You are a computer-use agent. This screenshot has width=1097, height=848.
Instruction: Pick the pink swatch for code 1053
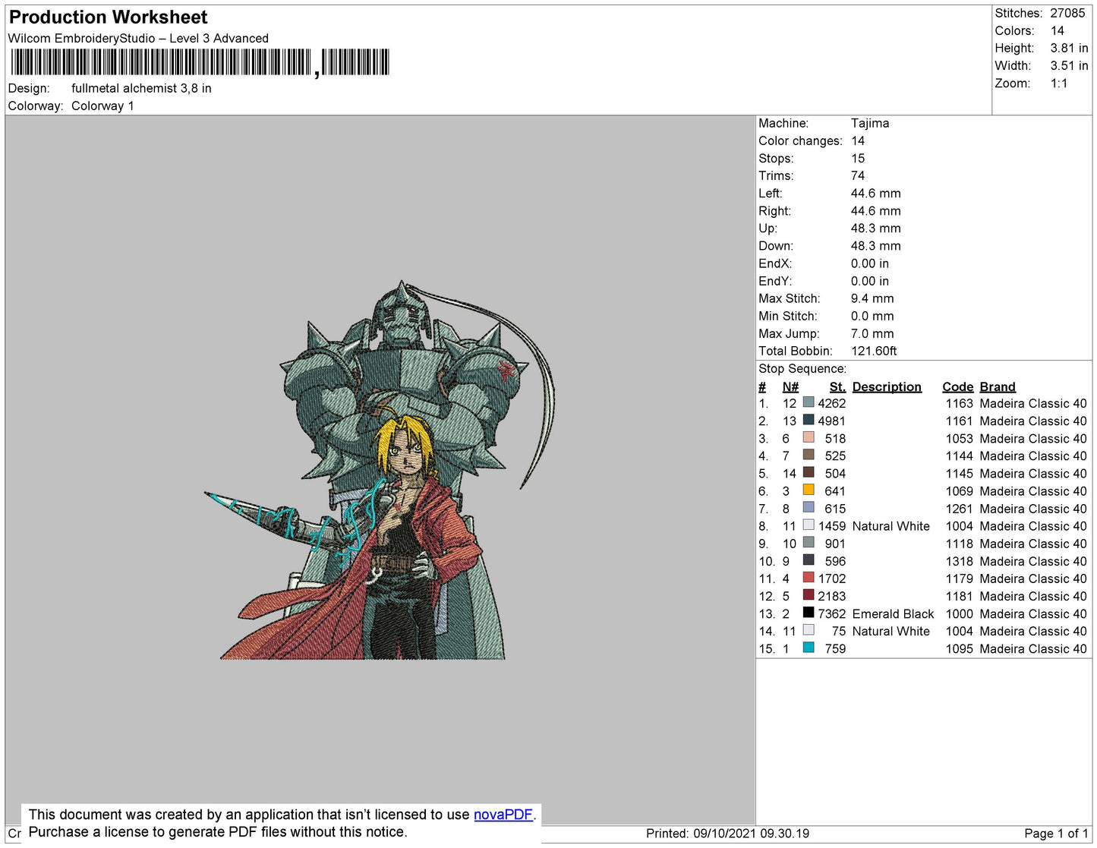(809, 438)
